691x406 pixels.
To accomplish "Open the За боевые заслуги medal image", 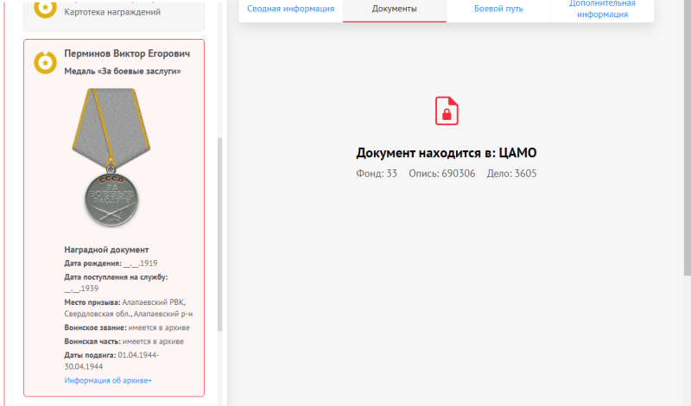I will (x=111, y=157).
